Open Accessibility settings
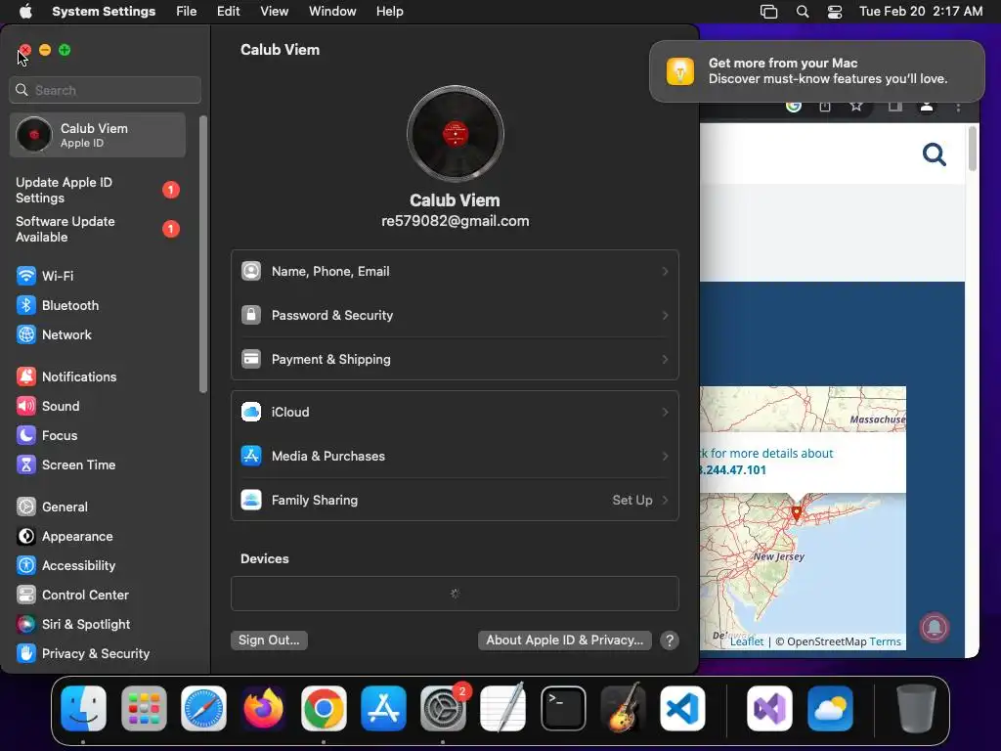 65,566
